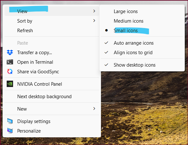
Task: Select the Small icons radio option
Action: pyautogui.click(x=142, y=31)
